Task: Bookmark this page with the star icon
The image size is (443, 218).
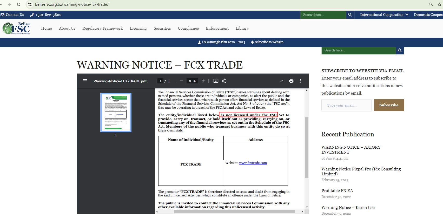Action: [440, 4]
